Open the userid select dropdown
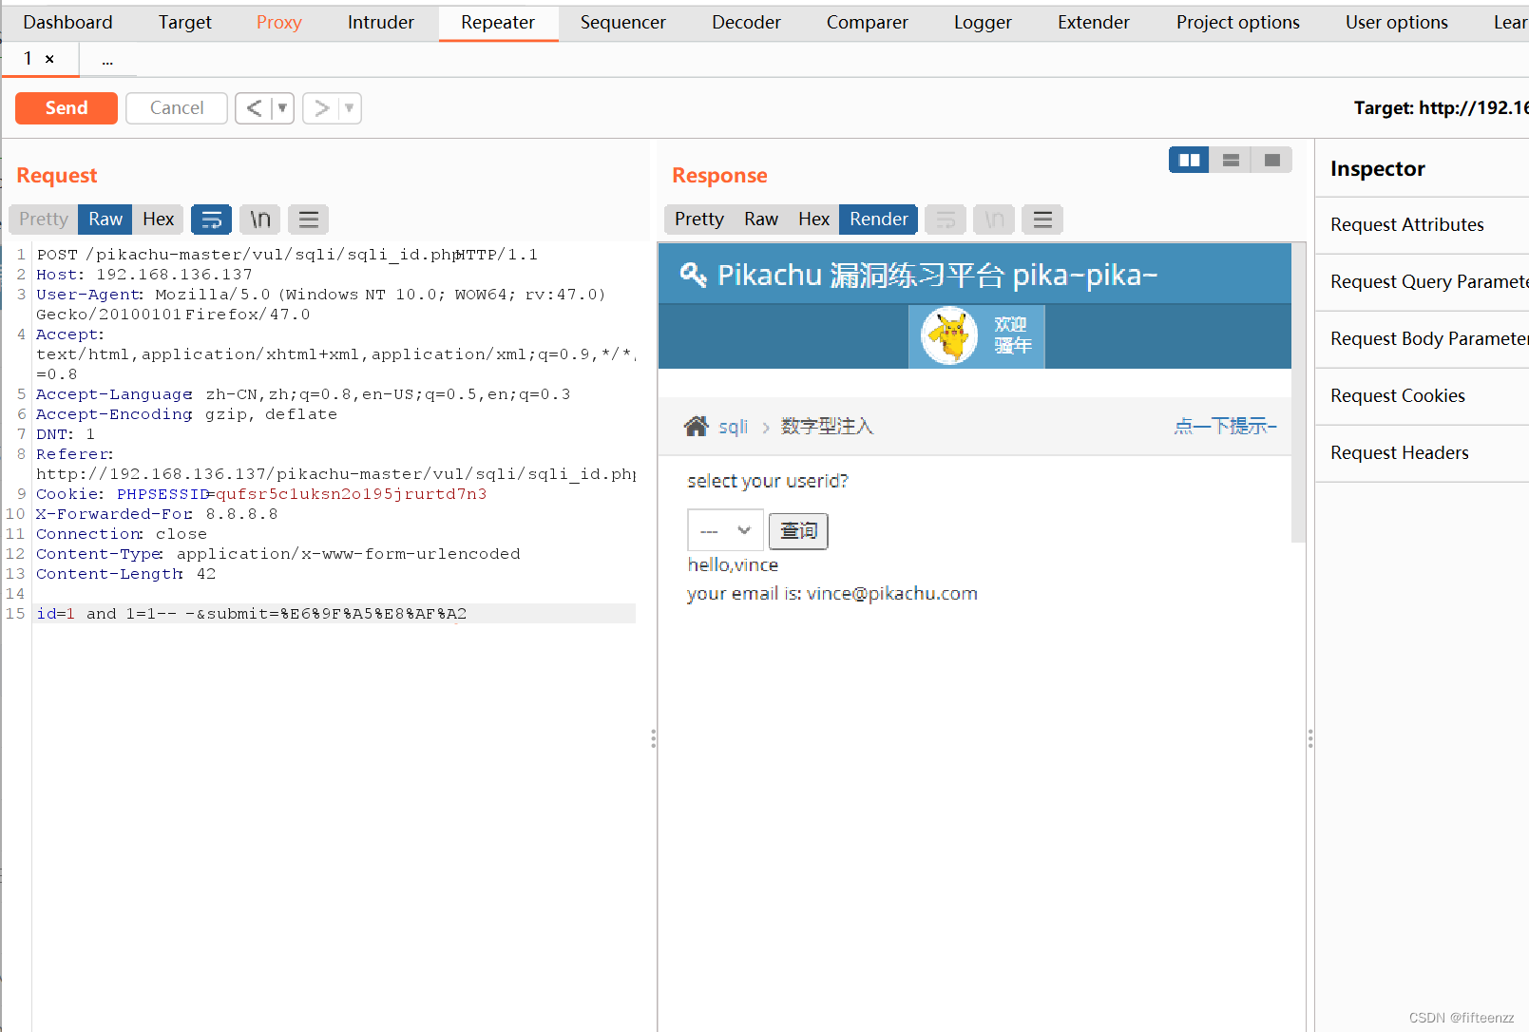This screenshot has width=1529, height=1032. tap(725, 530)
